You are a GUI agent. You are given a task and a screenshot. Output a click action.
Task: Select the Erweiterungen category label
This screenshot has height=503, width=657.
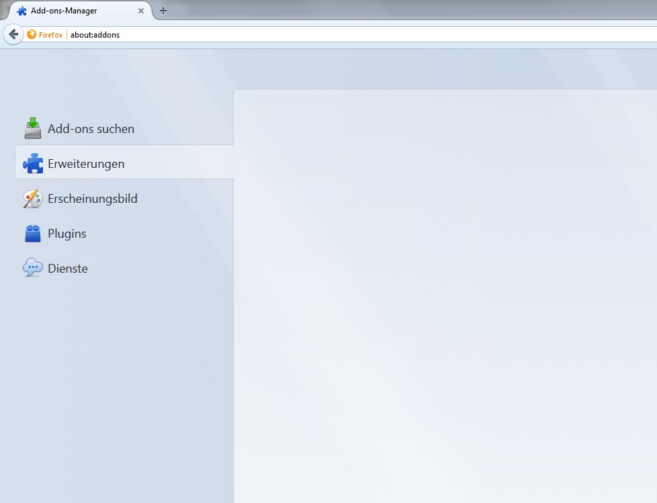coord(86,163)
